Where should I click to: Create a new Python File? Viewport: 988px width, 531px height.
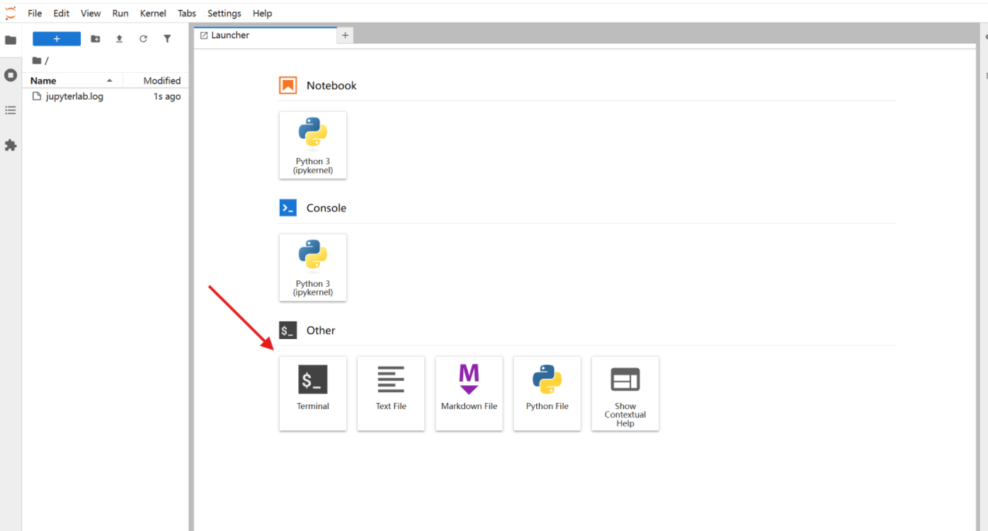547,393
